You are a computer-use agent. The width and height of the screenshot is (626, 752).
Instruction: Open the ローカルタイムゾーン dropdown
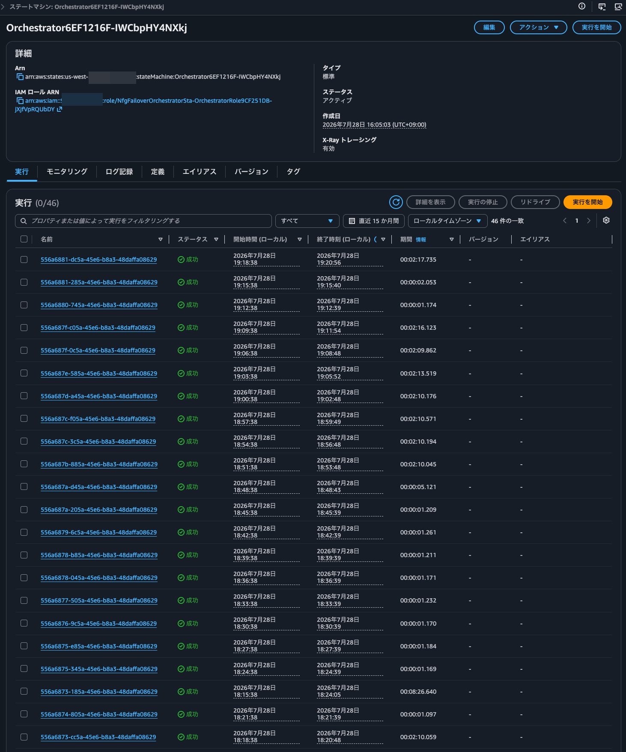coord(447,221)
